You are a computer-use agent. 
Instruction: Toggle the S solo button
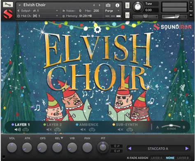point(128,5)
